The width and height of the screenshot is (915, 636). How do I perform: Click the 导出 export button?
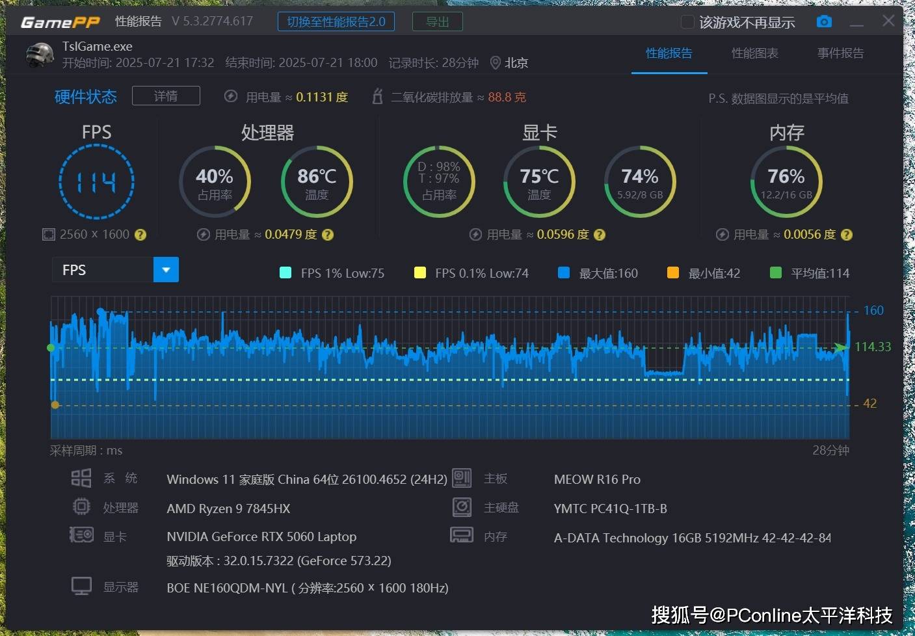coord(437,21)
